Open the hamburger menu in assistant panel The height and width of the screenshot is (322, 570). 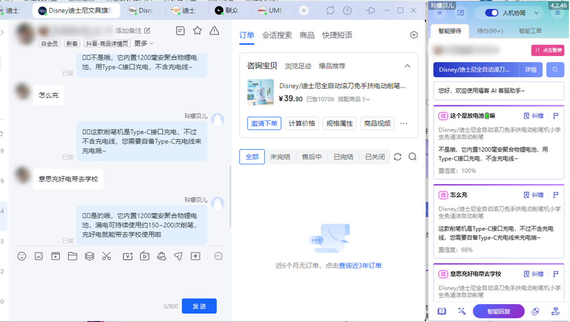click(x=557, y=13)
